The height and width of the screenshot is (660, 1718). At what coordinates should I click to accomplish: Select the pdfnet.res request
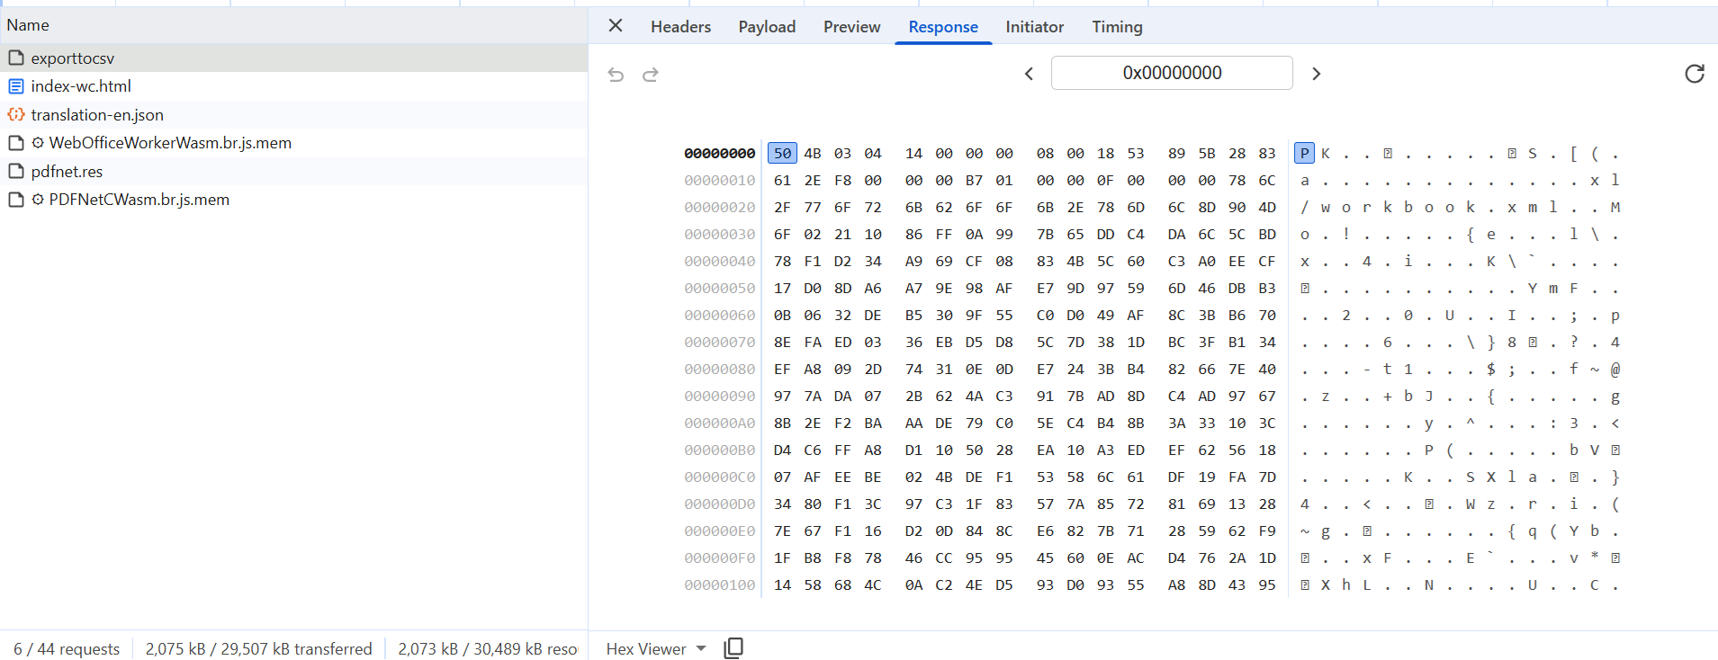click(67, 172)
